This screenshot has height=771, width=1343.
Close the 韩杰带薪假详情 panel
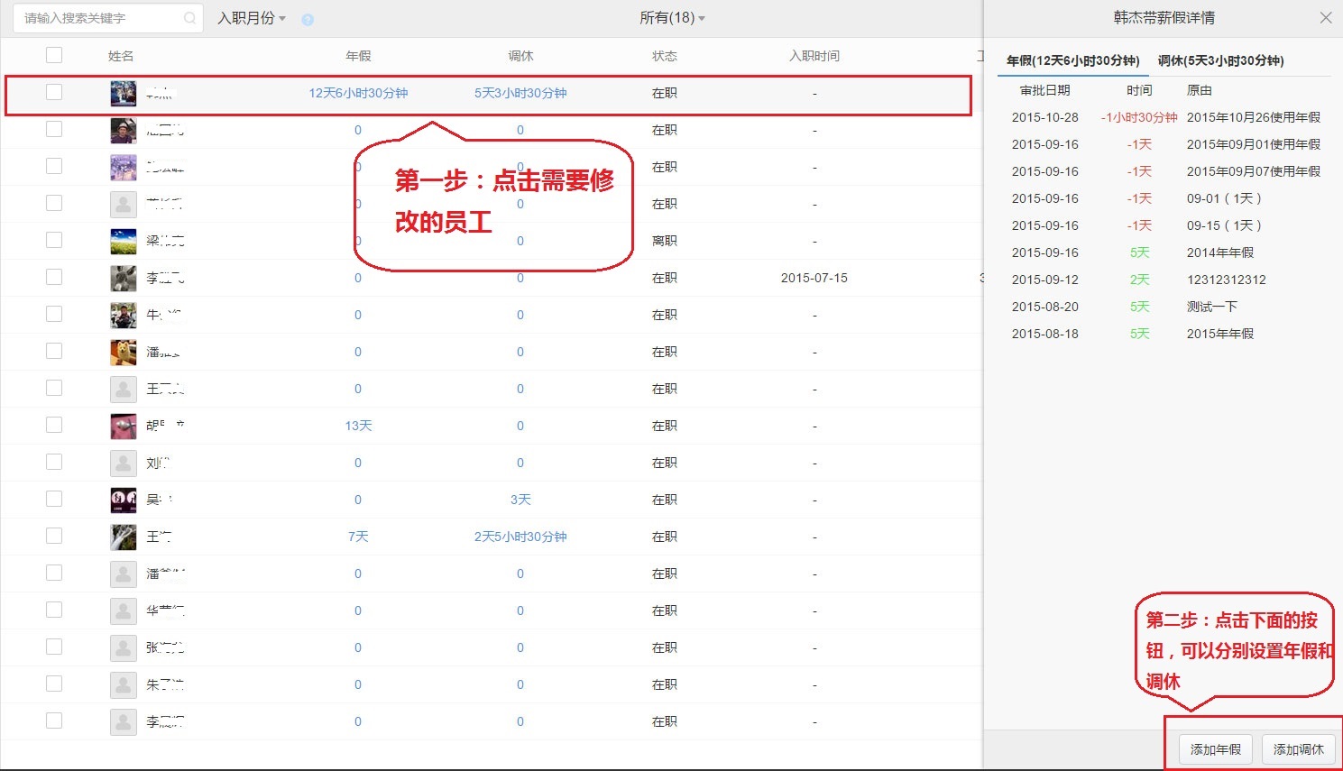point(1325,18)
